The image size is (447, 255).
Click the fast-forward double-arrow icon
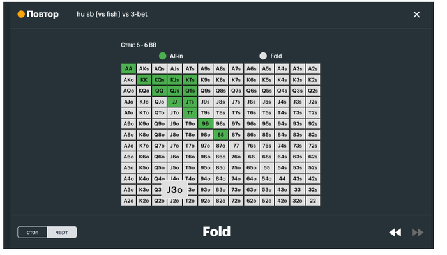(418, 233)
